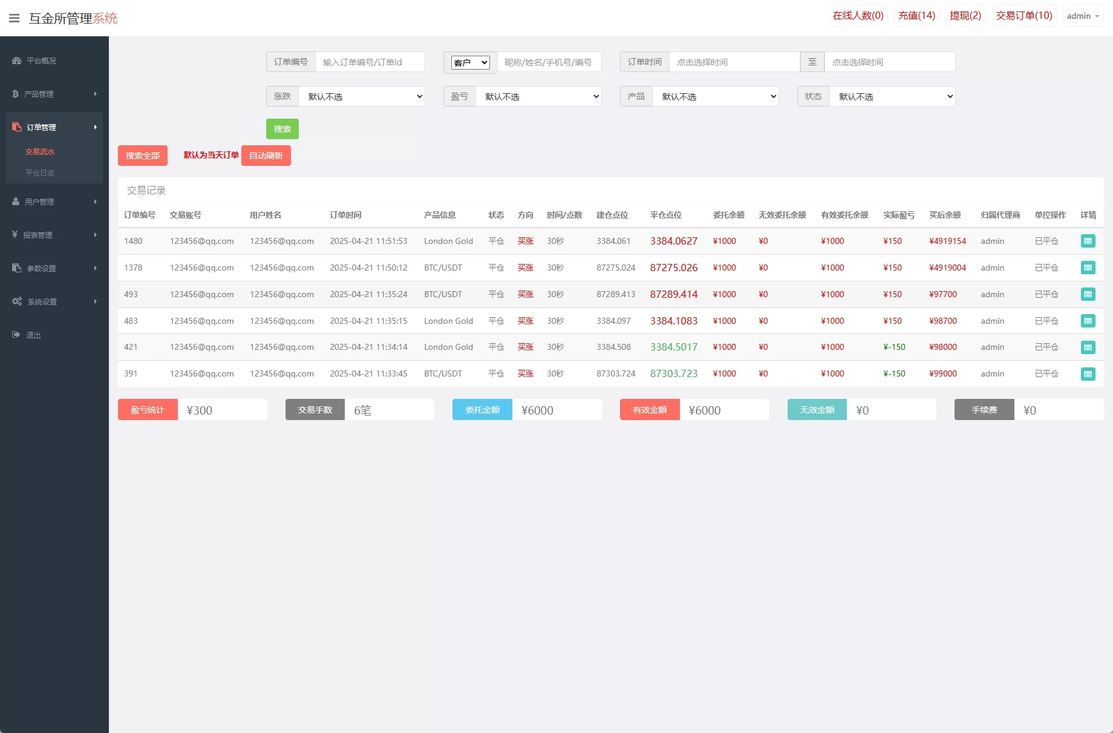Image resolution: width=1113 pixels, height=733 pixels.
Task: View details icon for order 421
Action: [x=1088, y=347]
